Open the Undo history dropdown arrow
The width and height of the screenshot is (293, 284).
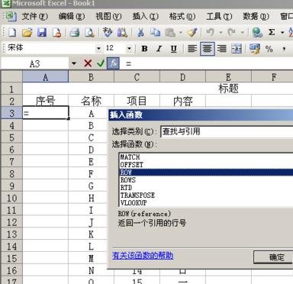tap(221, 33)
